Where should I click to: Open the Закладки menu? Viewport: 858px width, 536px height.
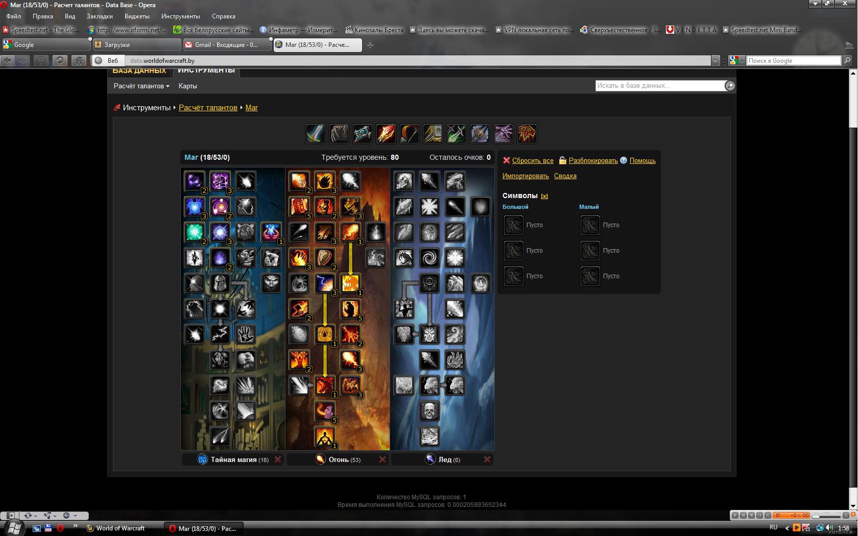(x=100, y=16)
